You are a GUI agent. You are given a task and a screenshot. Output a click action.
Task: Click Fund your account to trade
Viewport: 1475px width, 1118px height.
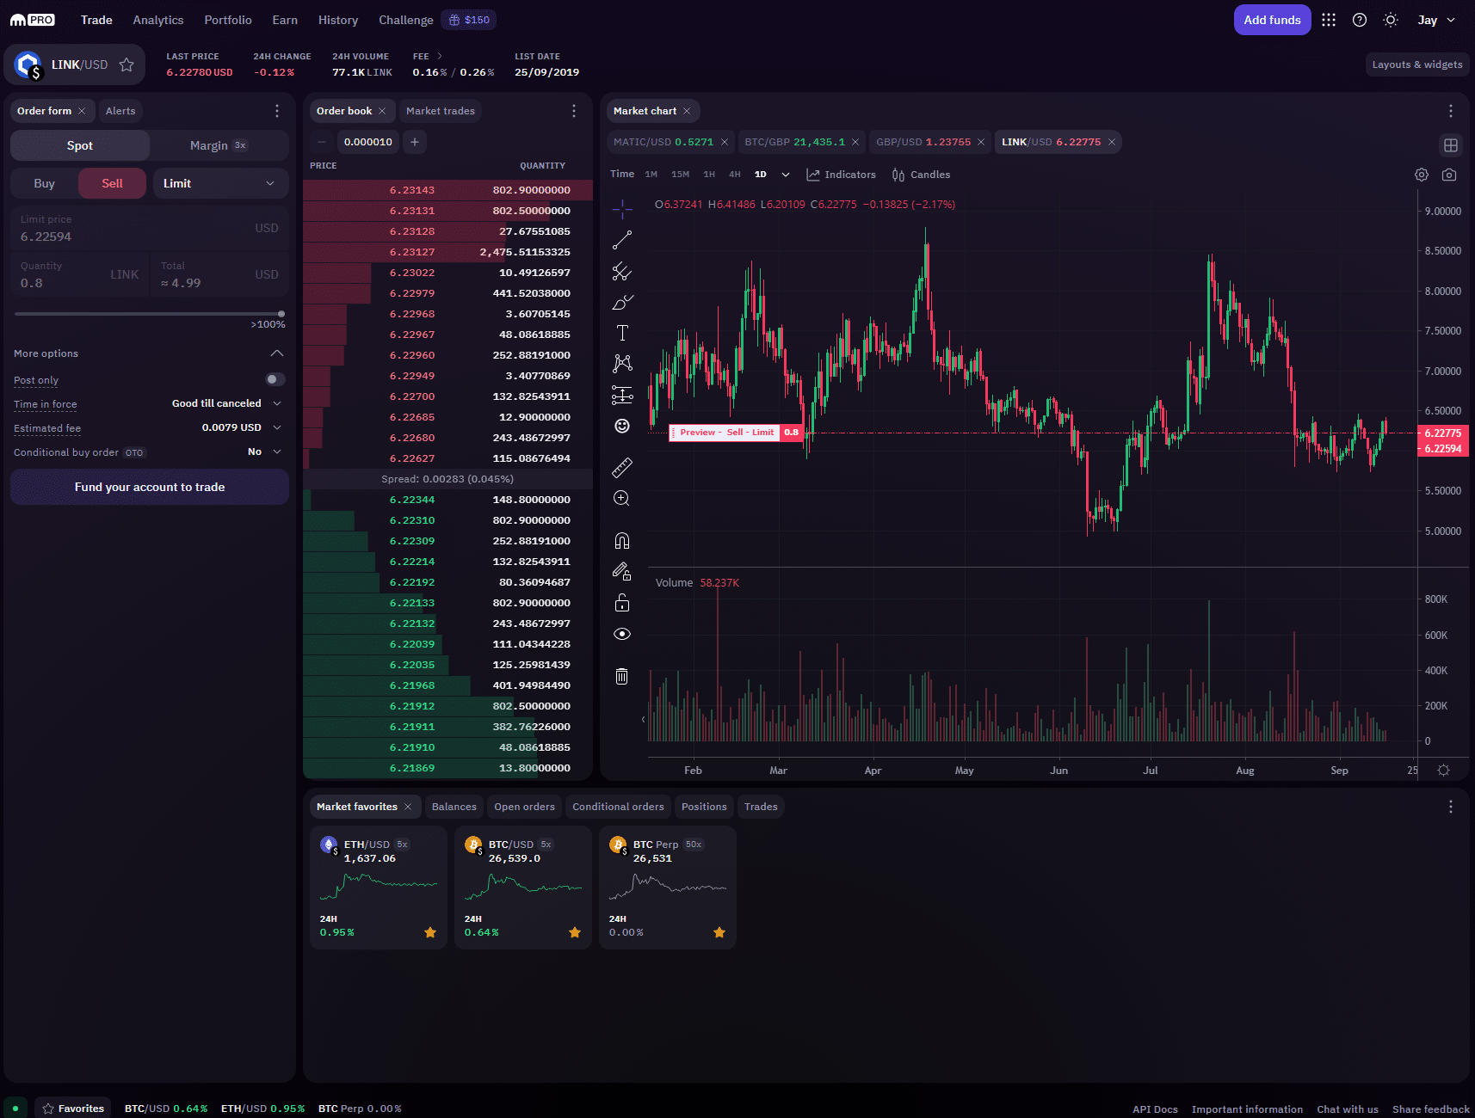coord(150,487)
